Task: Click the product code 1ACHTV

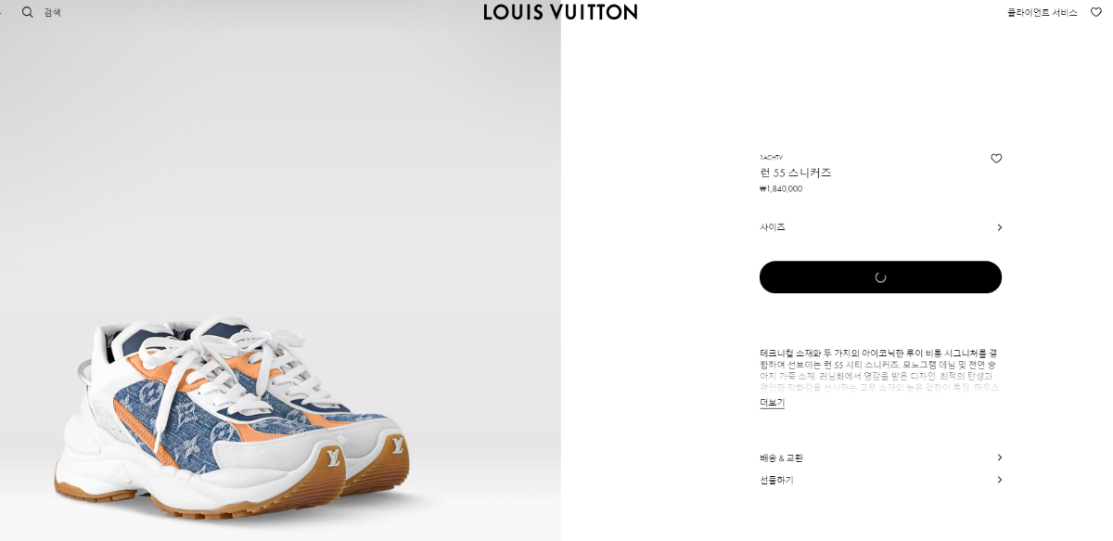Action: (771, 158)
